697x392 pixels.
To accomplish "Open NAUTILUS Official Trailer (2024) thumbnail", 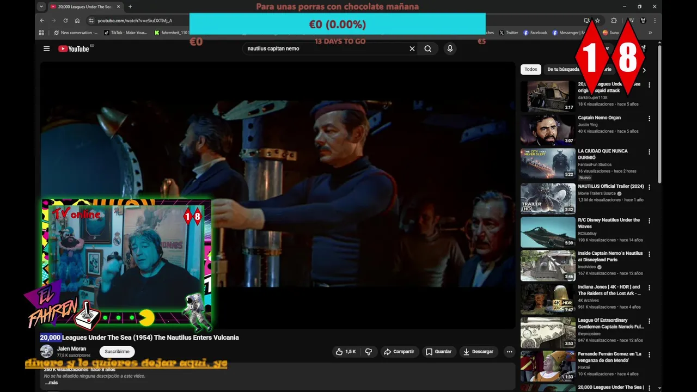I will coord(548,198).
